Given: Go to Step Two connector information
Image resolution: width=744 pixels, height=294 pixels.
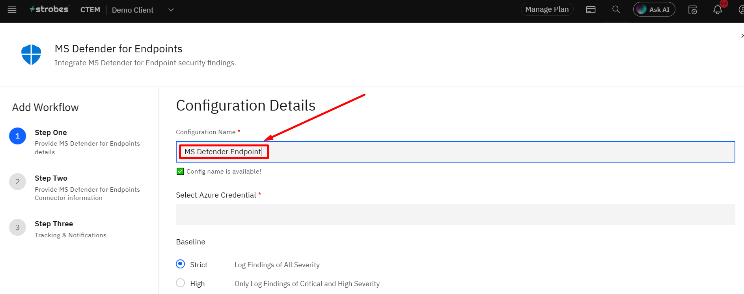Looking at the screenshot, I should click(x=75, y=187).
